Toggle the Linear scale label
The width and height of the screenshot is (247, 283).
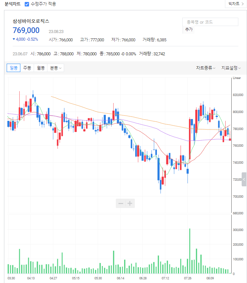click(237, 78)
